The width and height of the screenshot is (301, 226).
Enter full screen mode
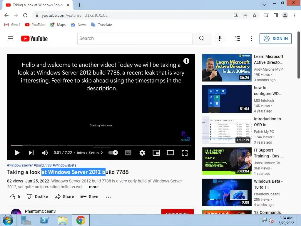(x=185, y=153)
